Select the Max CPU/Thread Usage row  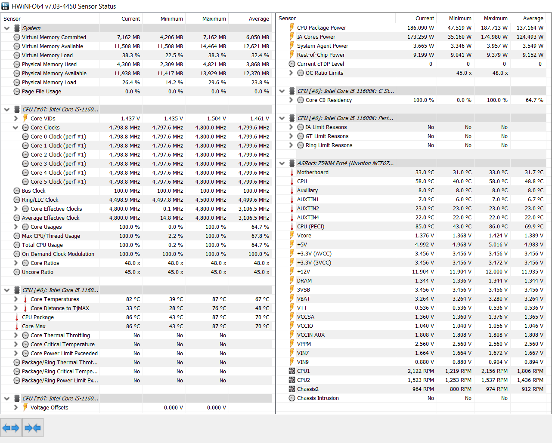coord(136,236)
